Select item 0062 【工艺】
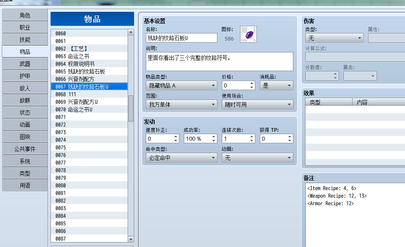 89,49
